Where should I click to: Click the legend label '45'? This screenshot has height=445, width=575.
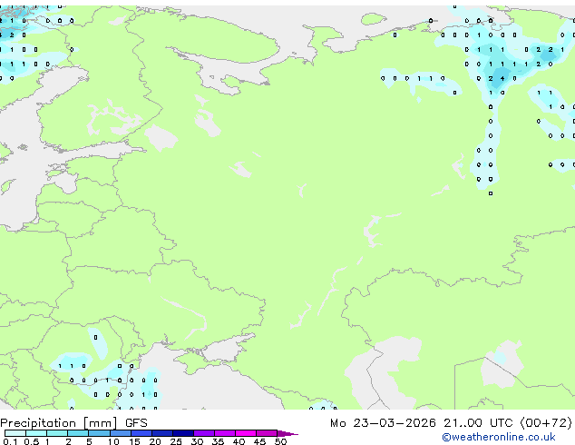click(x=260, y=441)
